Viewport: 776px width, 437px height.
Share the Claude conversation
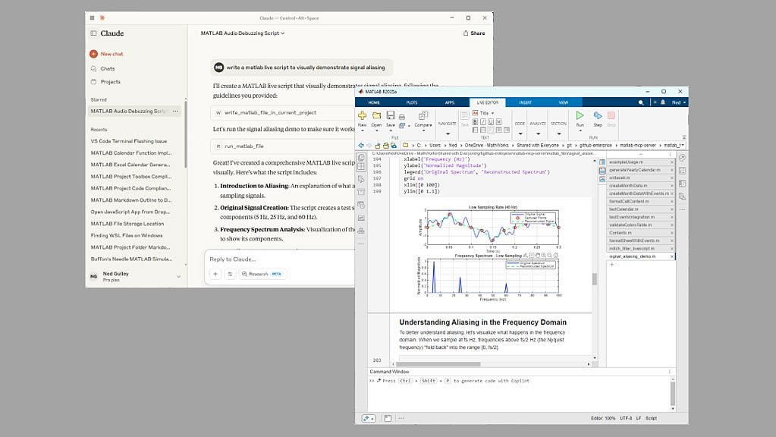pyautogui.click(x=473, y=33)
